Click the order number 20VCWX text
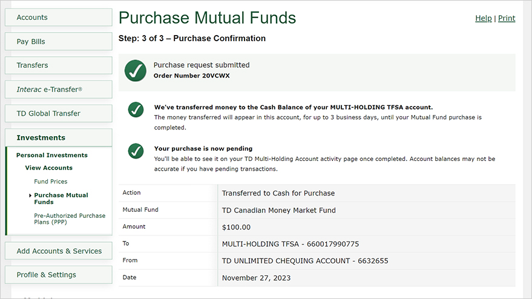Screen dimensions: 532x299 click(x=191, y=76)
